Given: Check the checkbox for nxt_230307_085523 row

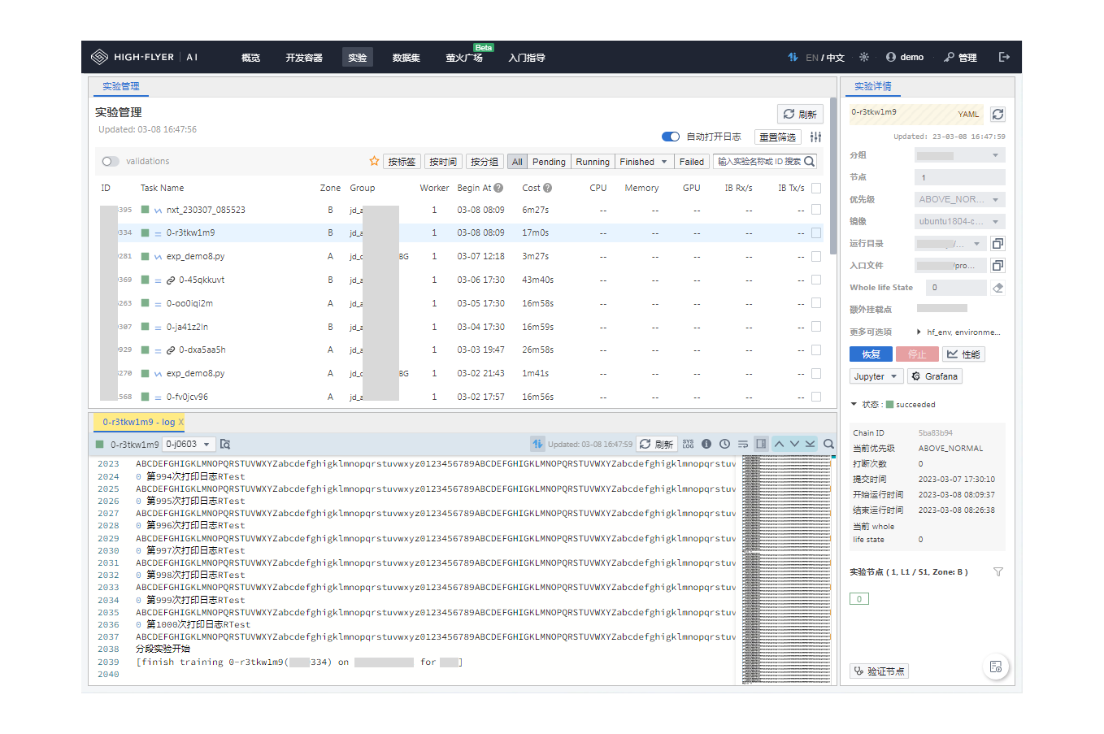Looking at the screenshot, I should tap(816, 209).
